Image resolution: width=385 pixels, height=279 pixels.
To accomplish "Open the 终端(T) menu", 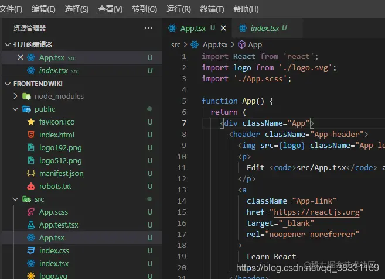I will point(212,9).
